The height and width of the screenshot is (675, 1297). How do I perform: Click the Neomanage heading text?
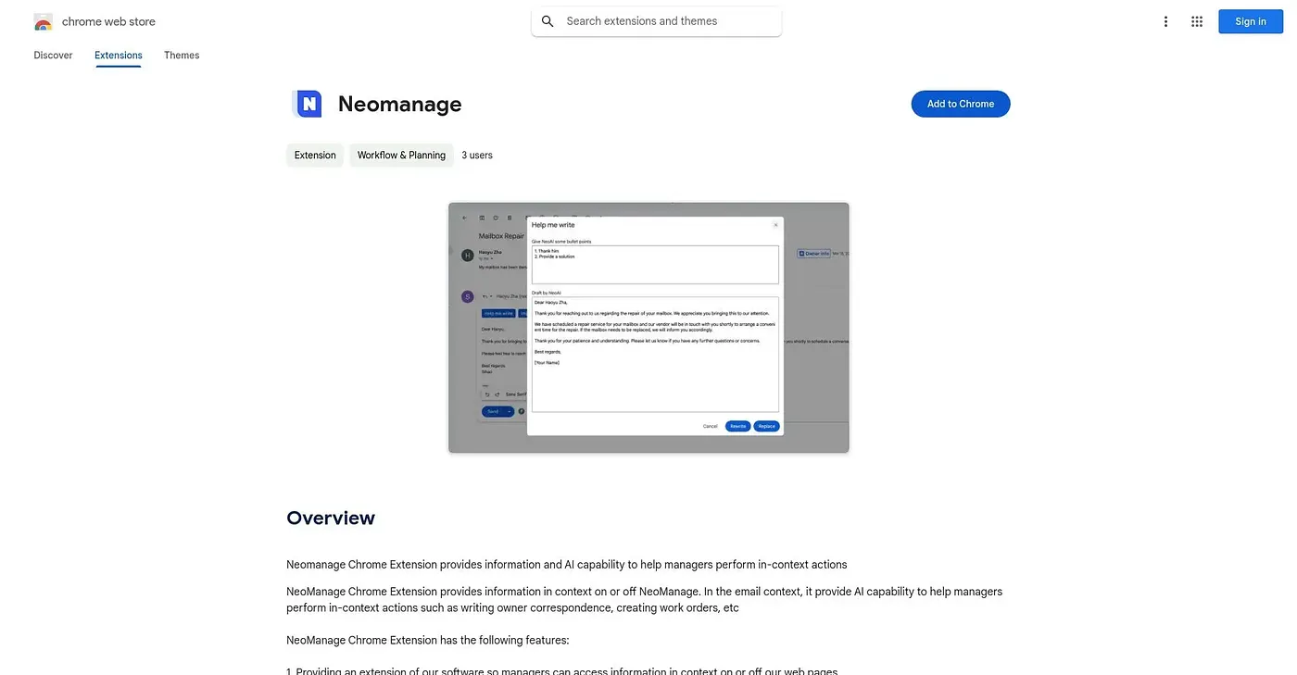pyautogui.click(x=400, y=104)
